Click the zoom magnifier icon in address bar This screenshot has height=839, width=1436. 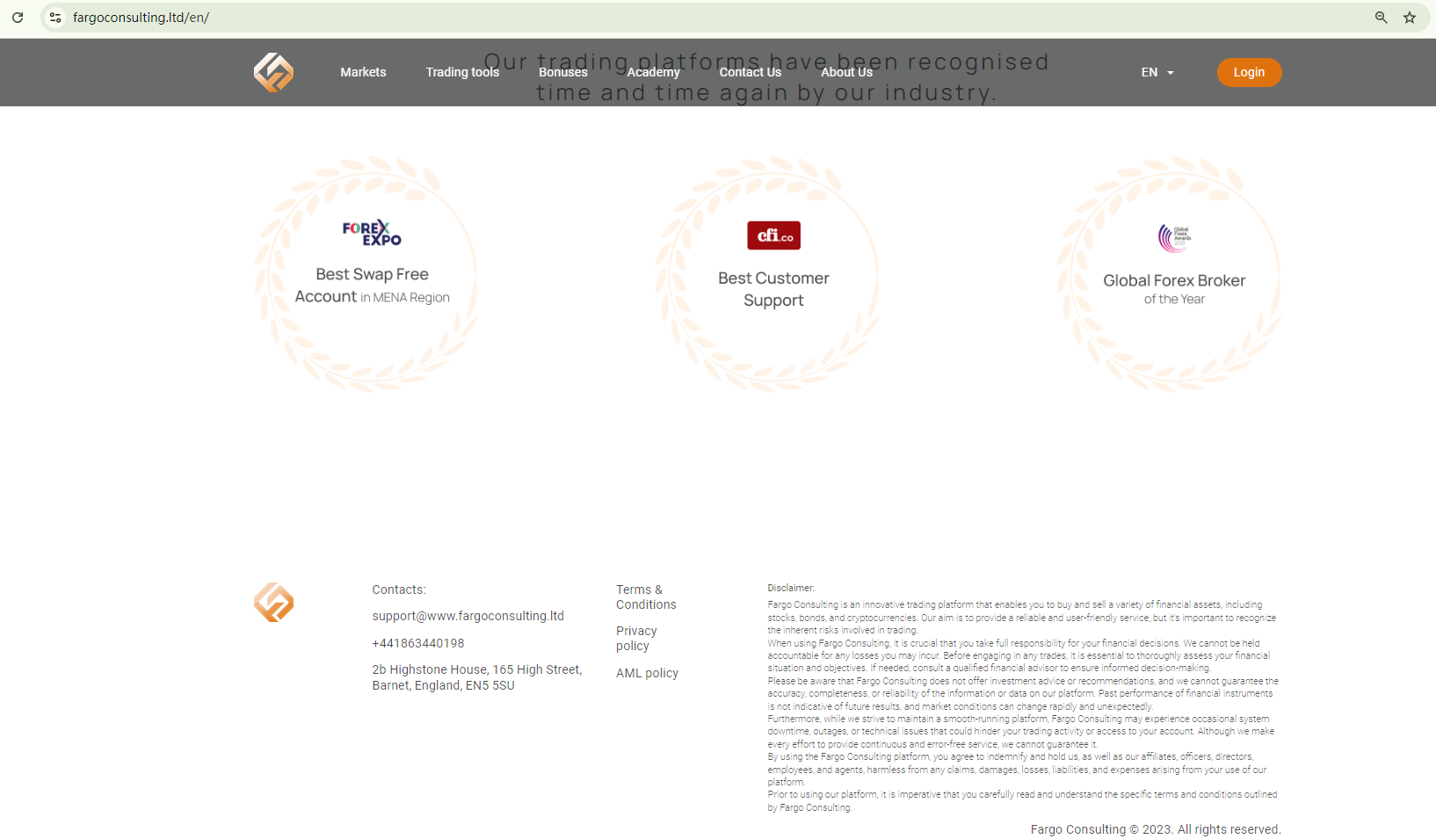[x=1382, y=18]
